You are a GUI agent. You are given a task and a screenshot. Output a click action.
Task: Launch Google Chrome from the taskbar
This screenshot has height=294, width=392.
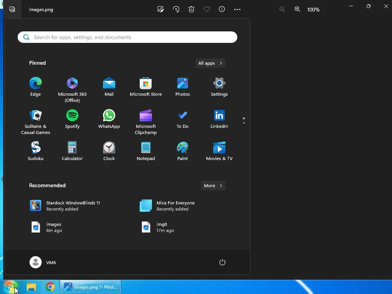coord(50,287)
